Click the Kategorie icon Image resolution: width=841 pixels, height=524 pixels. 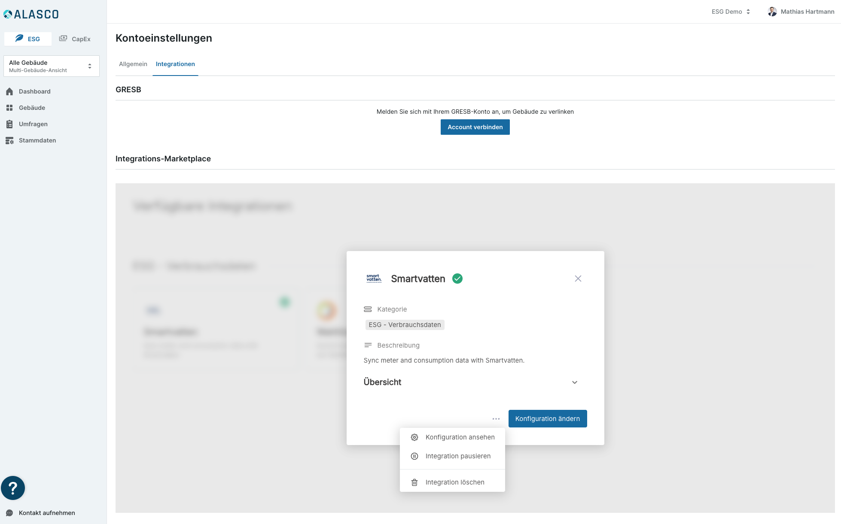pyautogui.click(x=368, y=309)
